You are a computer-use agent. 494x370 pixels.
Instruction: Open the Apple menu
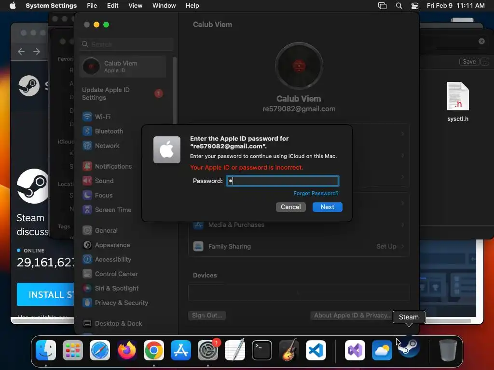(13, 6)
